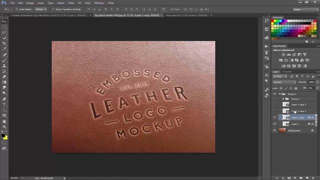Select the Hand tool
320x180 pixels.
[4, 121]
